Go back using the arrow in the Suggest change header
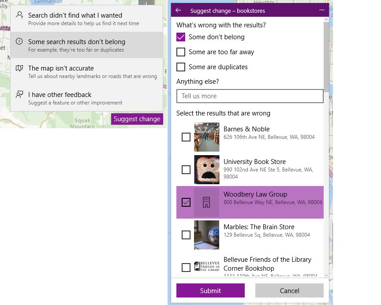 tap(178, 10)
